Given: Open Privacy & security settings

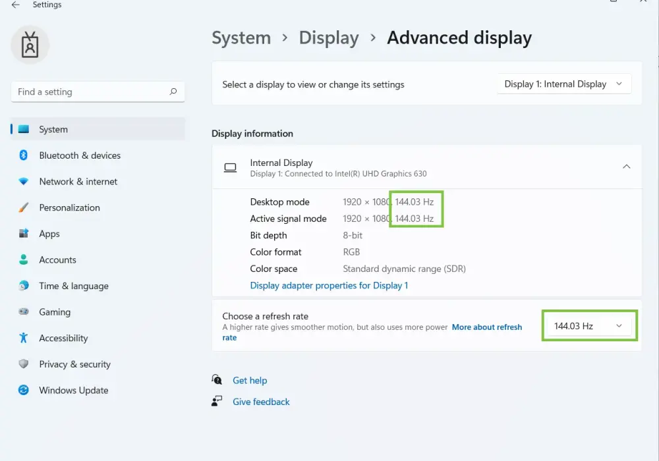Looking at the screenshot, I should 75,364.
